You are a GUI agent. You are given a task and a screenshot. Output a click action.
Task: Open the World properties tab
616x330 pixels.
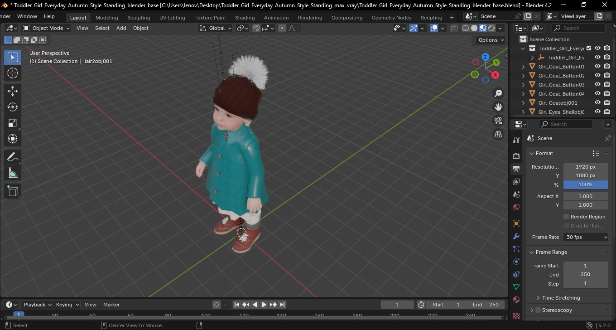(516, 207)
